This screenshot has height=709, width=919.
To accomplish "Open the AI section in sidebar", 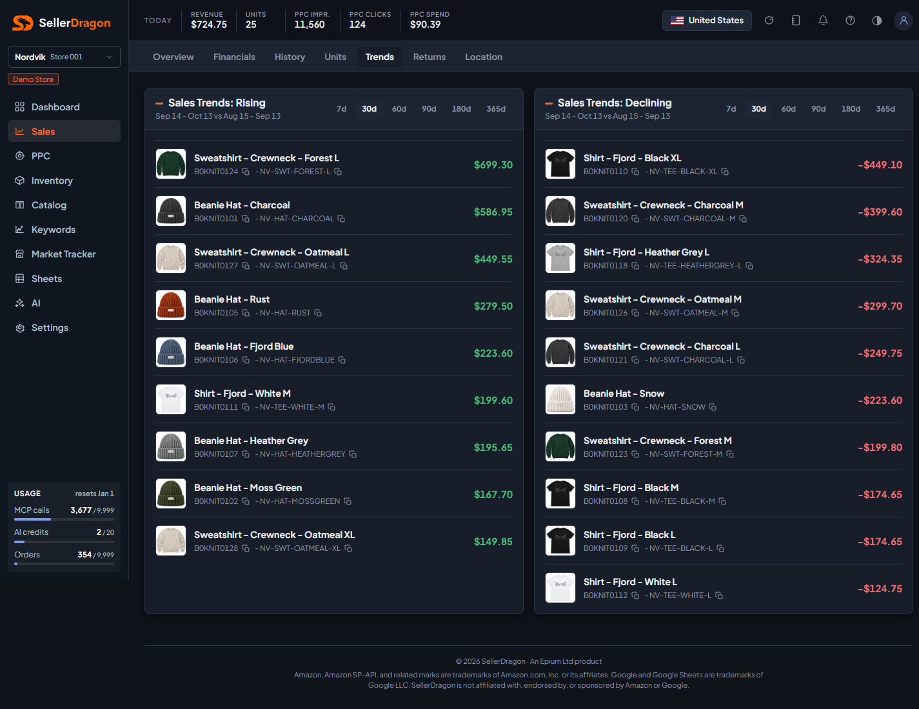I will coord(64,303).
